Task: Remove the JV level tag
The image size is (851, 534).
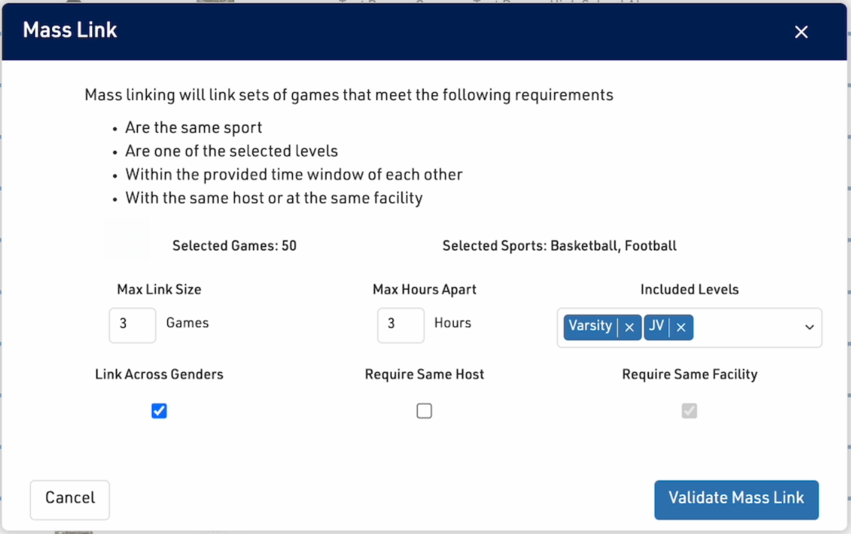Action: (x=681, y=327)
